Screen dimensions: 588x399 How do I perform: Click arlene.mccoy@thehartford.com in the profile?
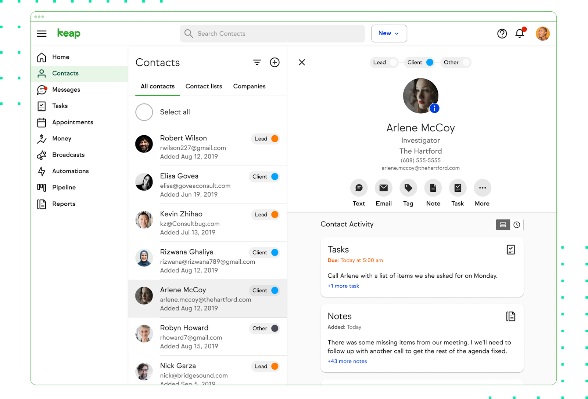click(420, 168)
